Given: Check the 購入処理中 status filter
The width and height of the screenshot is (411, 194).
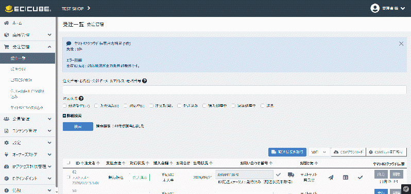Looking at the screenshot, I should click(x=204, y=106).
